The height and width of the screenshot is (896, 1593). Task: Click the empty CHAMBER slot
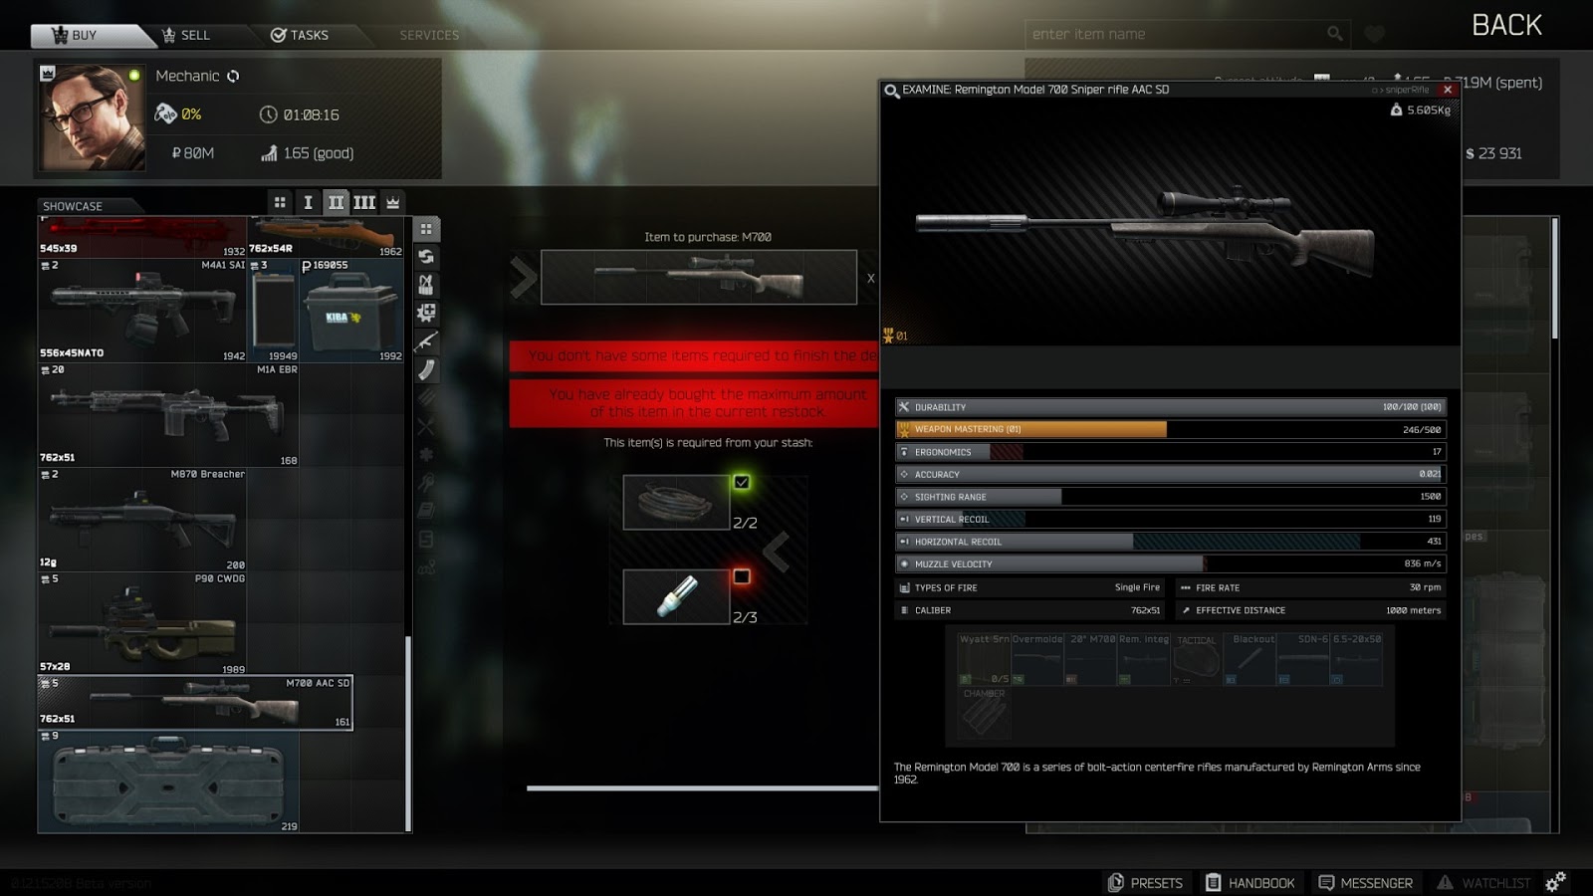pyautogui.click(x=984, y=713)
